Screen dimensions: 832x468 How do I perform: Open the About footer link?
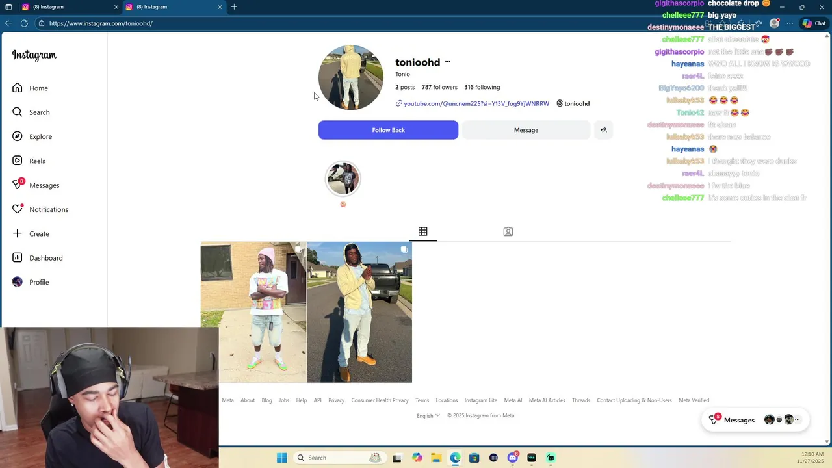point(248,400)
